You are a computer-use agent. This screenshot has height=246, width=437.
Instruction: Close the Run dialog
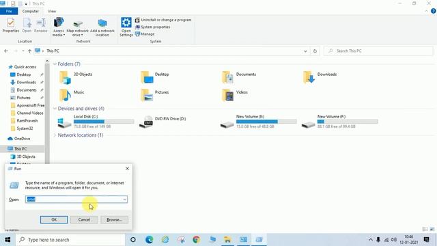(127, 169)
